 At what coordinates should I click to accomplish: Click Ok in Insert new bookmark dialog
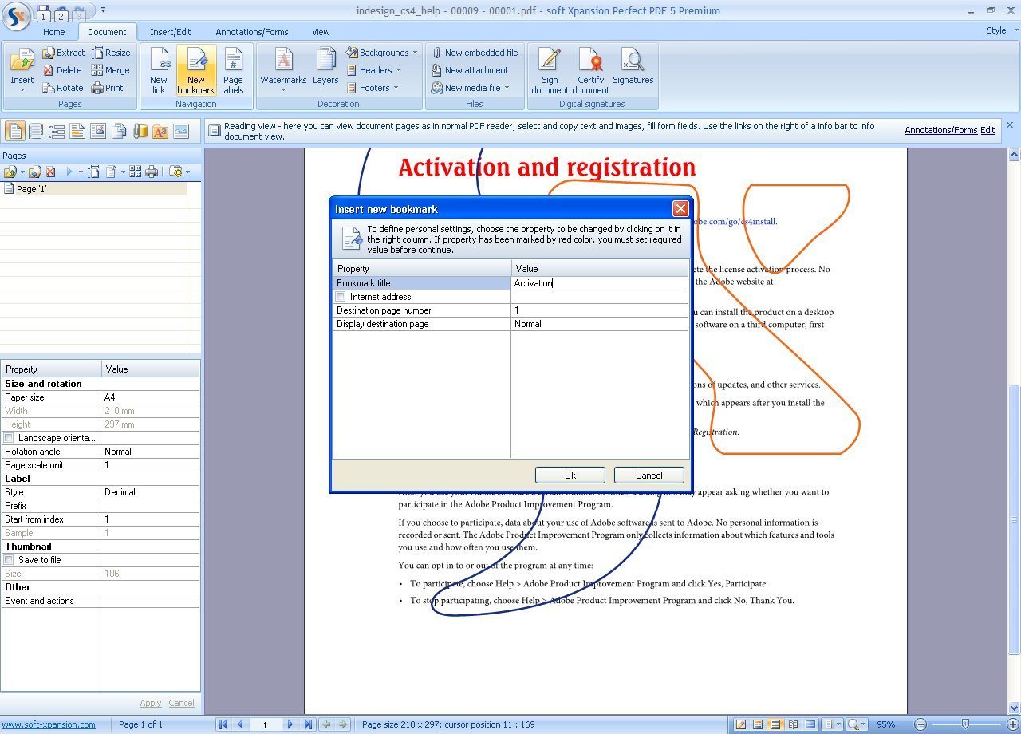(570, 475)
